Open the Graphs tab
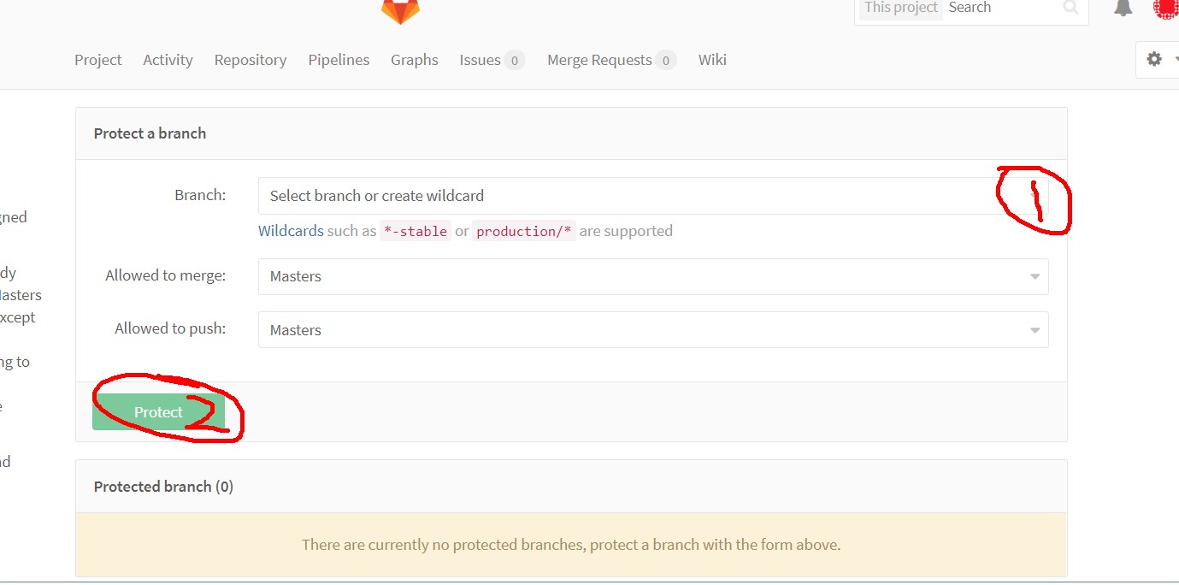This screenshot has height=585, width=1179. 414,60
